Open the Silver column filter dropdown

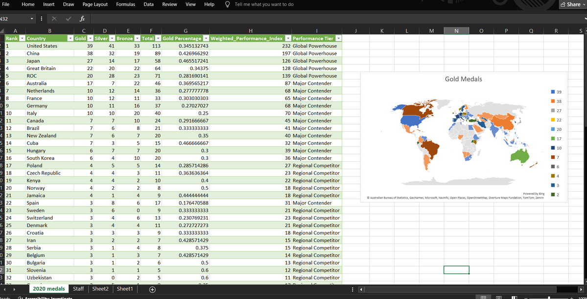point(112,39)
